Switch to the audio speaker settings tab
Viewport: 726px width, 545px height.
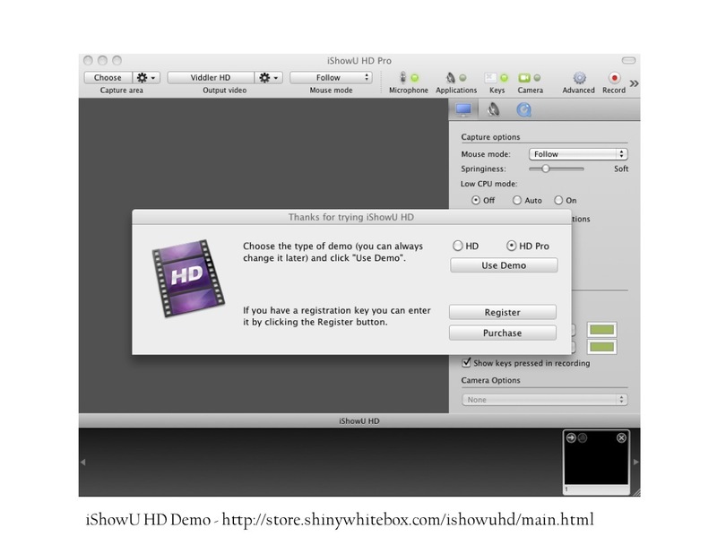[x=493, y=110]
